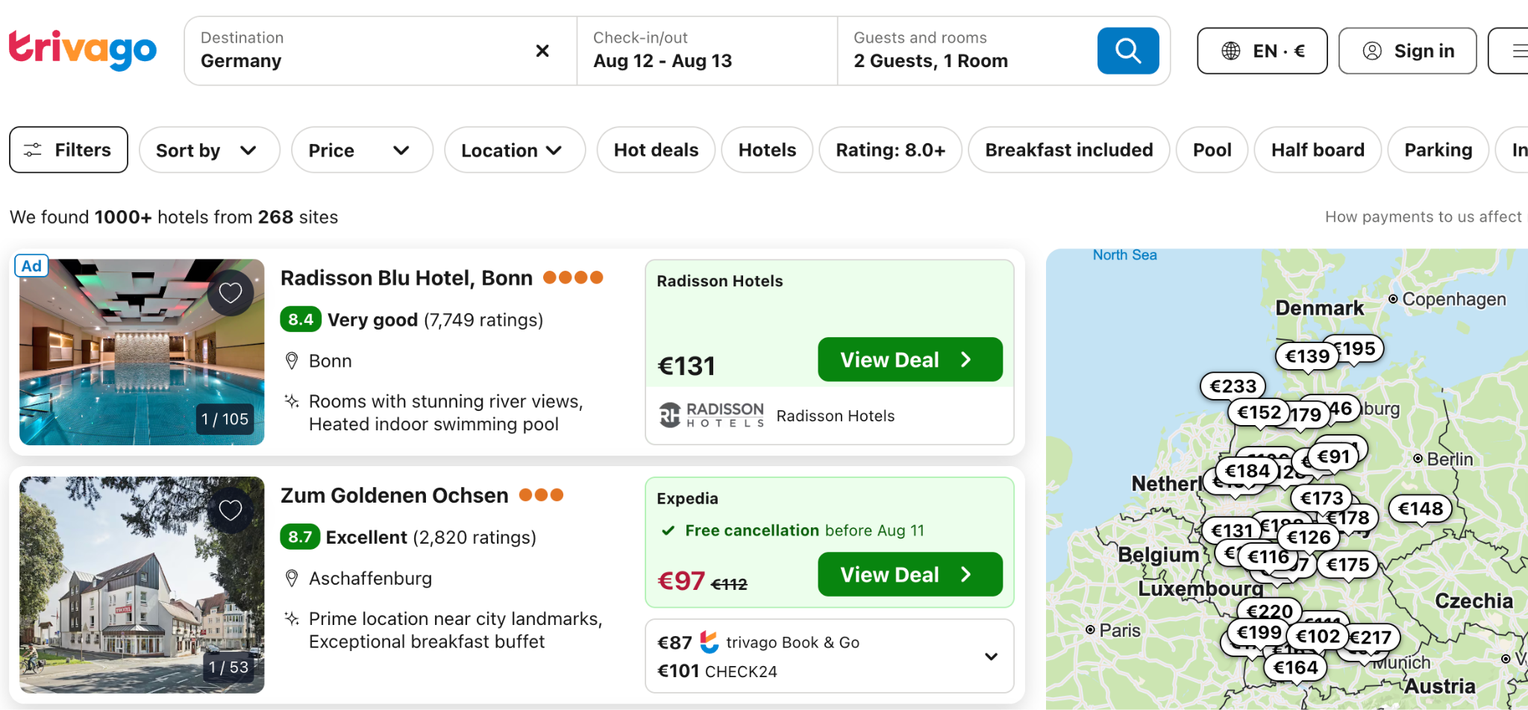Click the €126 map price marker
Image resolution: width=1528 pixels, height=710 pixels.
(x=1309, y=537)
